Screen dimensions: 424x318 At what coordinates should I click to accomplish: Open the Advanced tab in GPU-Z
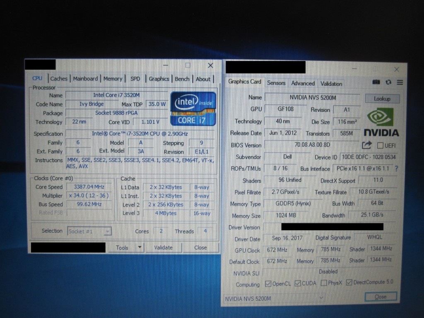[x=303, y=83]
